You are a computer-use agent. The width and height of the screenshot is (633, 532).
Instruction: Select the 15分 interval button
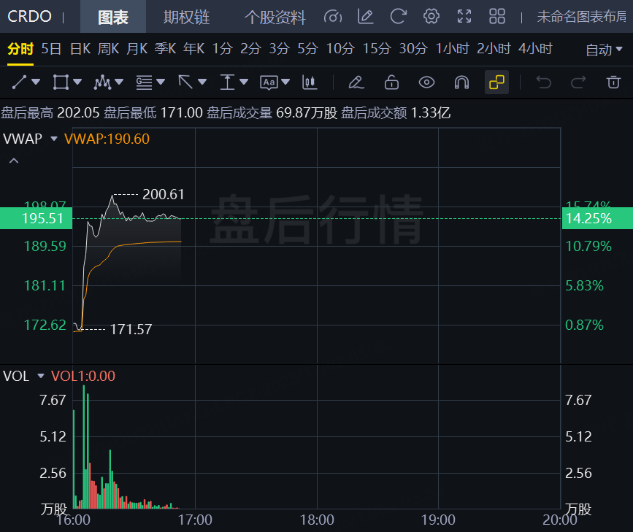pyautogui.click(x=376, y=49)
